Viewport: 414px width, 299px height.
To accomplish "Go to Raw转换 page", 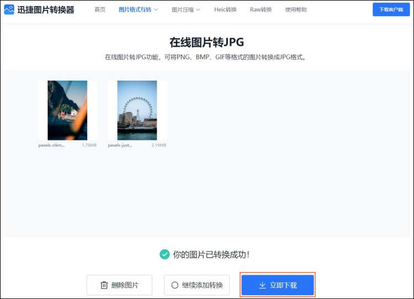I will click(261, 10).
